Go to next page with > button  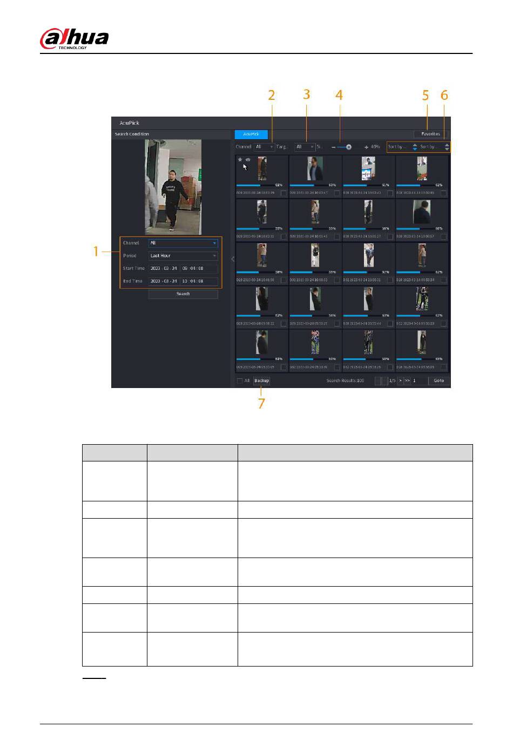[400, 380]
